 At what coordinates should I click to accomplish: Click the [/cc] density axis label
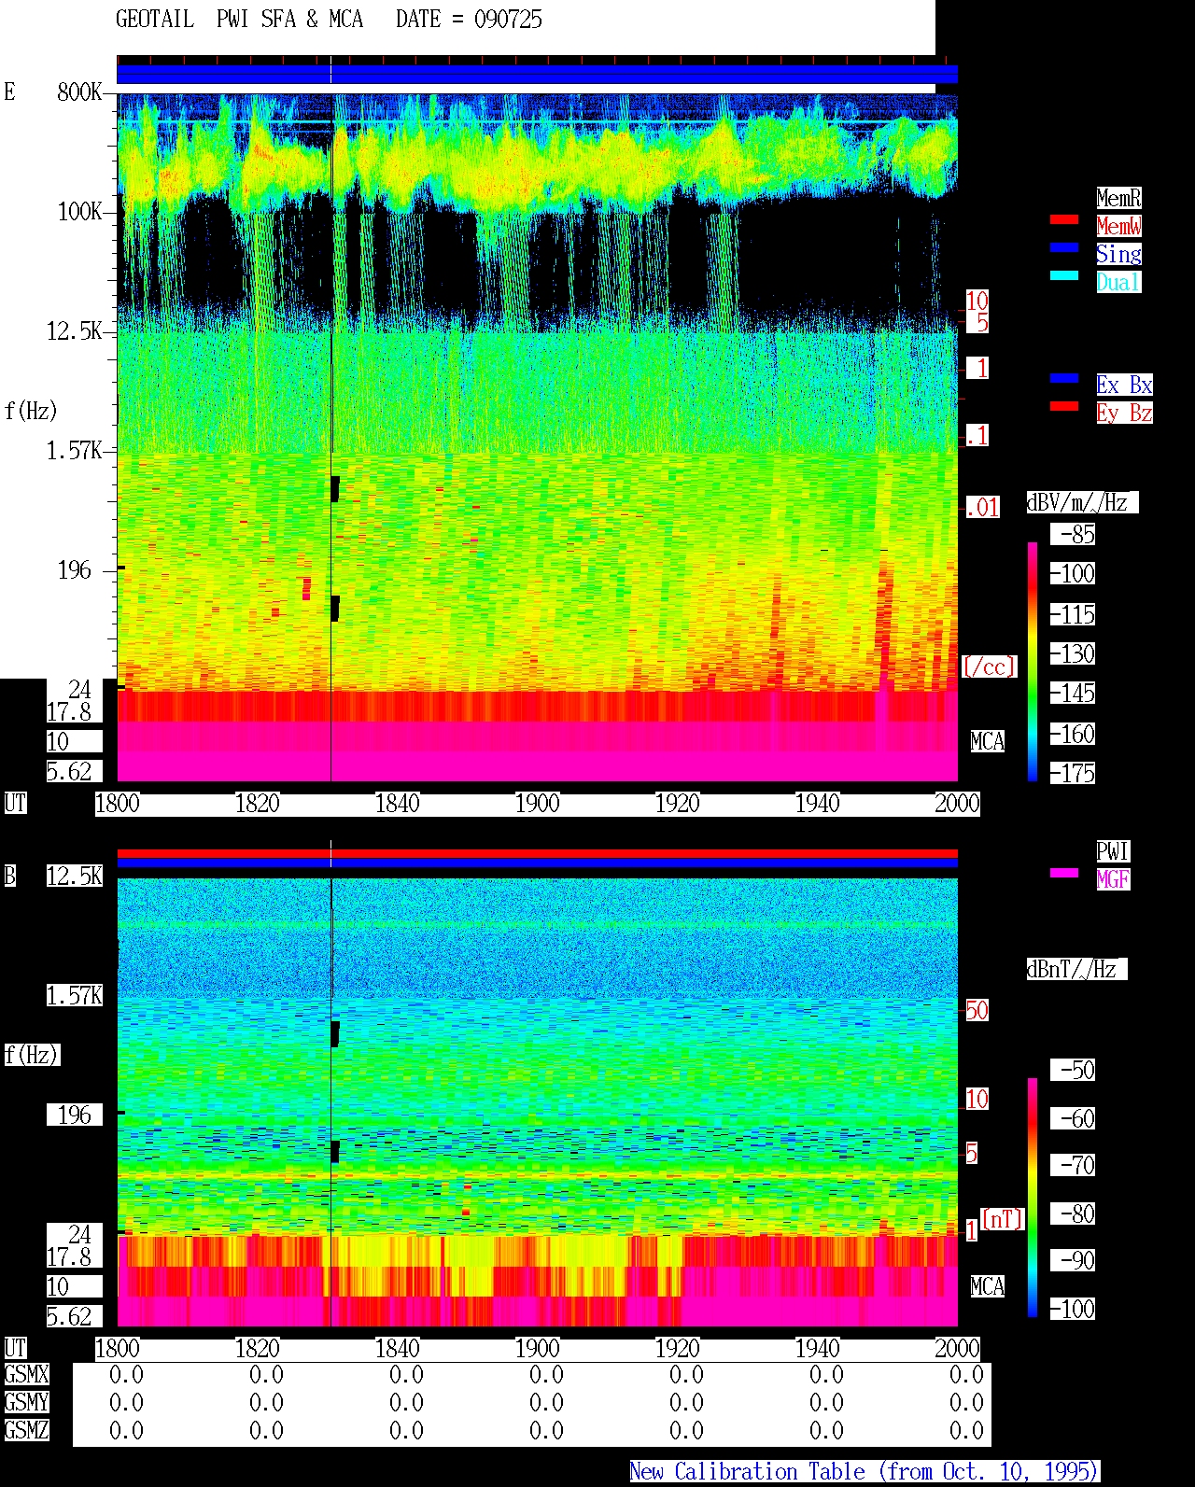point(989,667)
